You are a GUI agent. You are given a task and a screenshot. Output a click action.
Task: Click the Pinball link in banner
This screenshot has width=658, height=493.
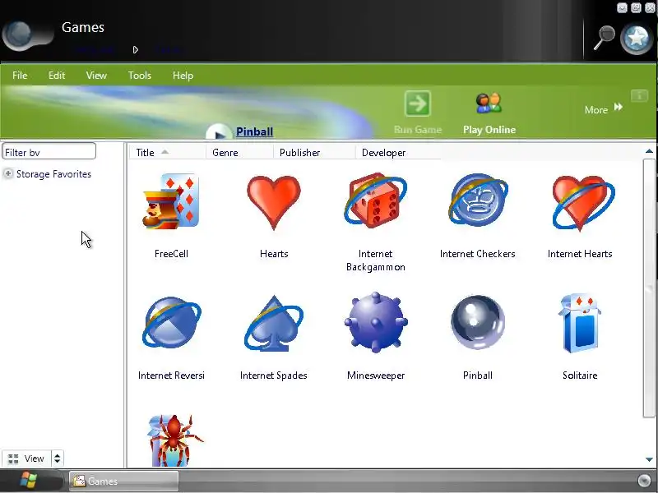(254, 131)
